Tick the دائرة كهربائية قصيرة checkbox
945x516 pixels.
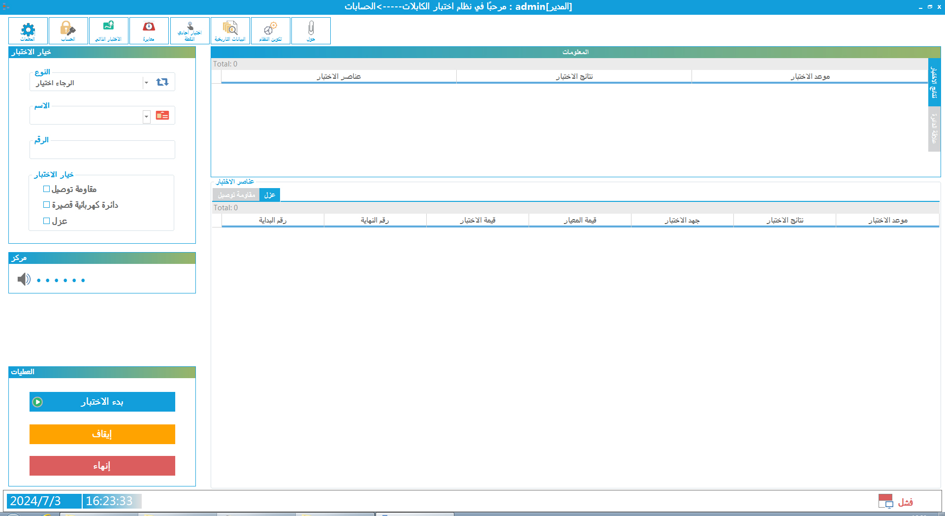pyautogui.click(x=47, y=205)
